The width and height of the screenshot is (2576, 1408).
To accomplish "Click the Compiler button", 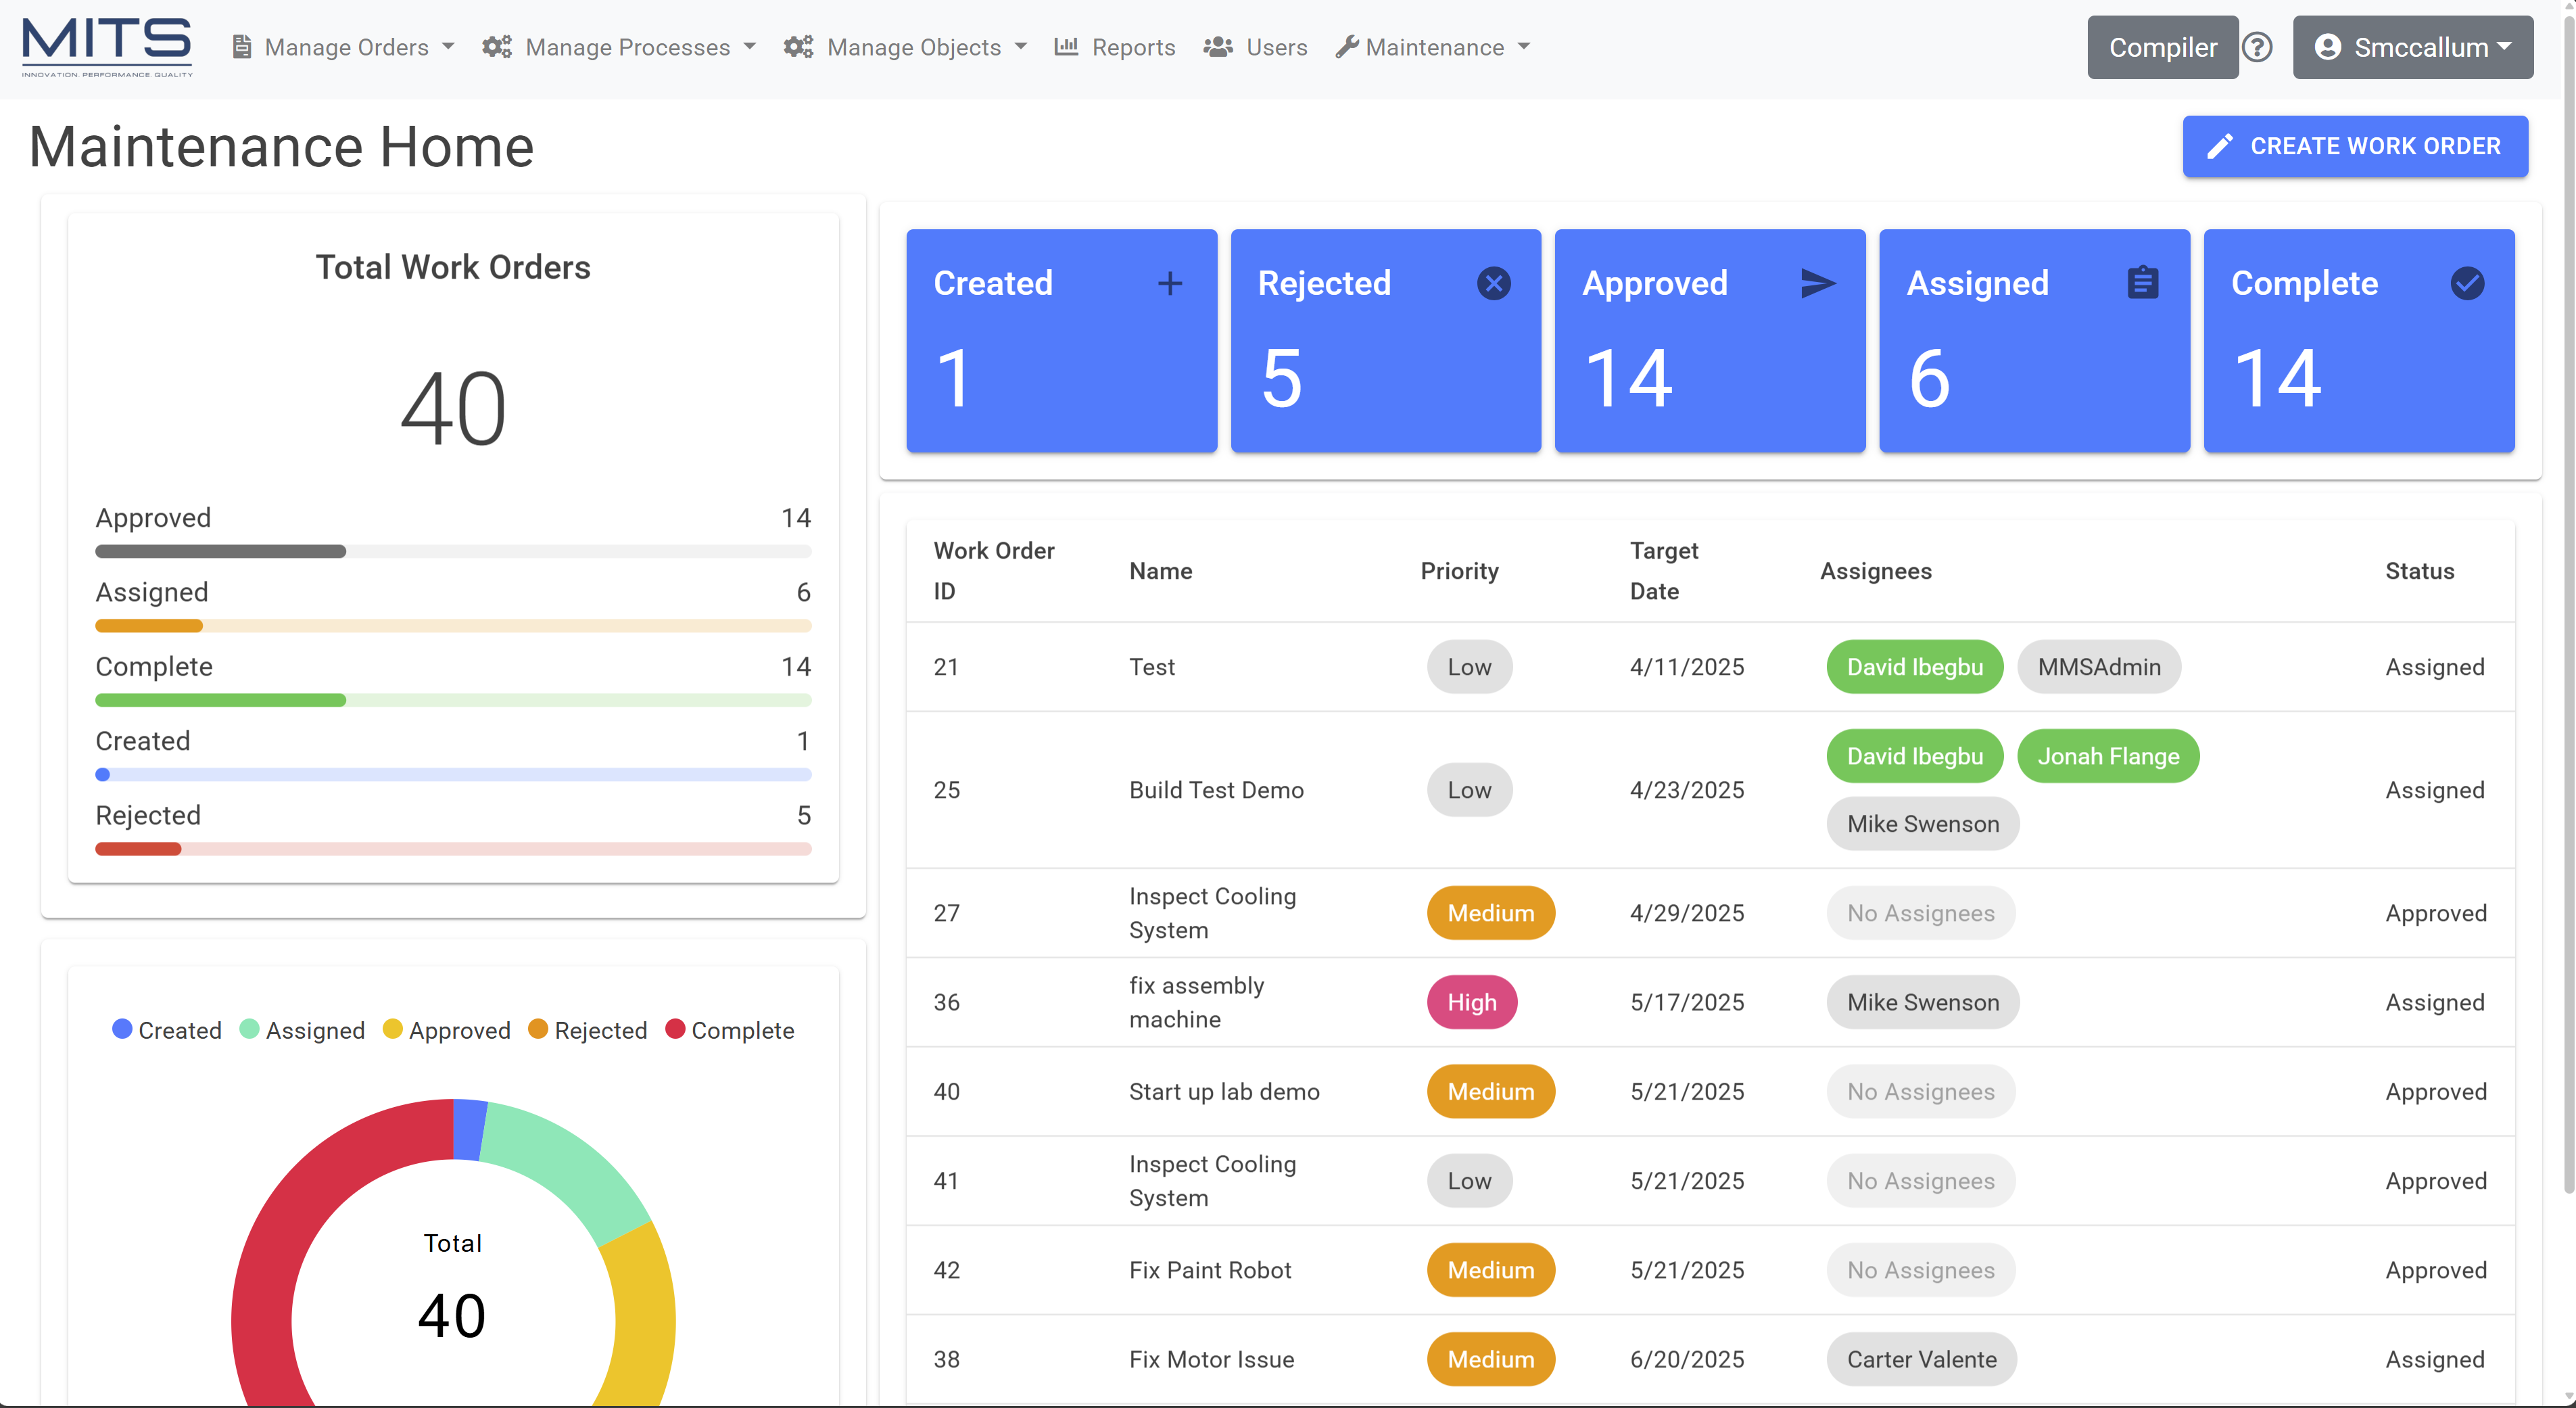I will [x=2162, y=47].
